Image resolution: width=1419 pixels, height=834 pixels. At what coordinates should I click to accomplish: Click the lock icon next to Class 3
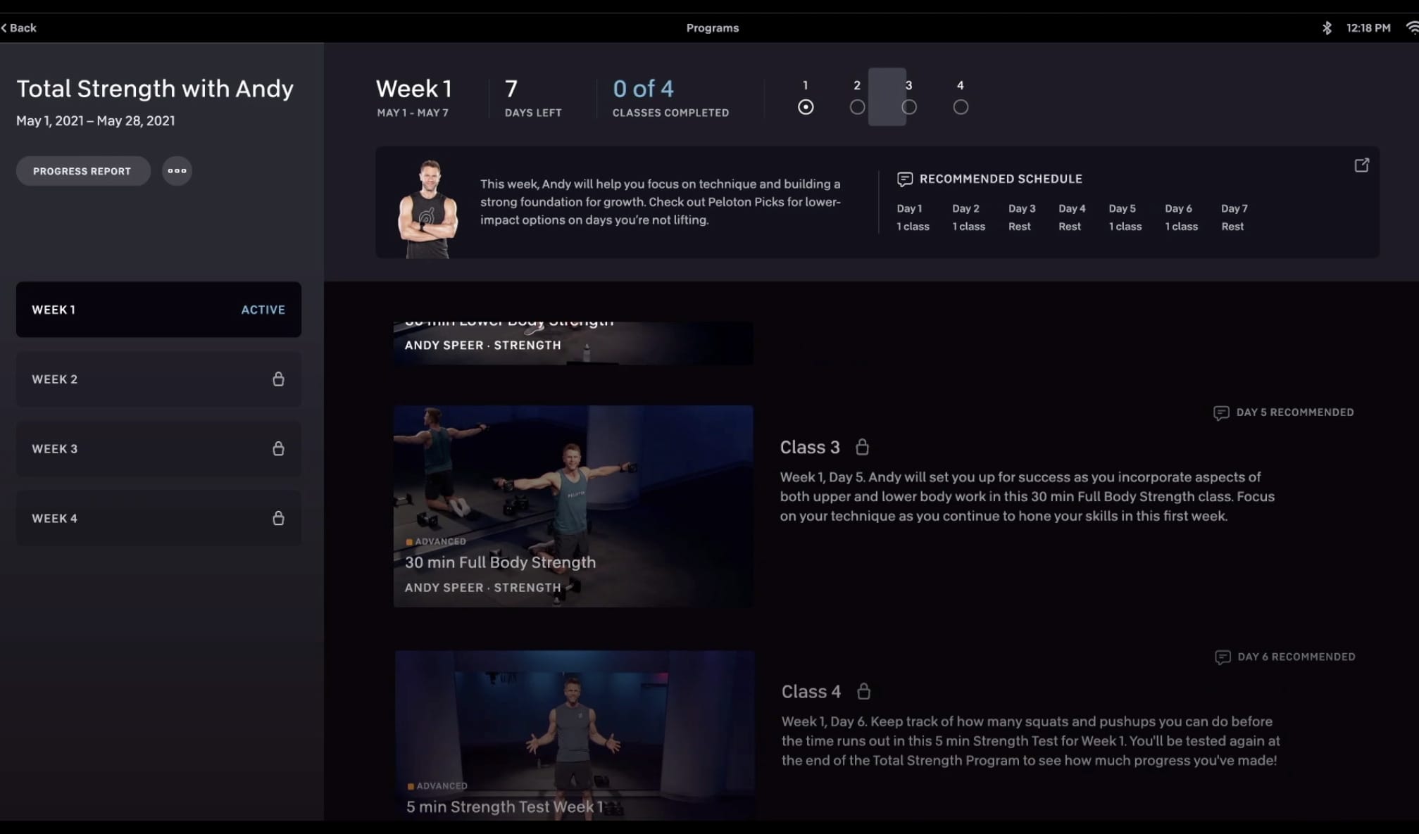pos(862,447)
